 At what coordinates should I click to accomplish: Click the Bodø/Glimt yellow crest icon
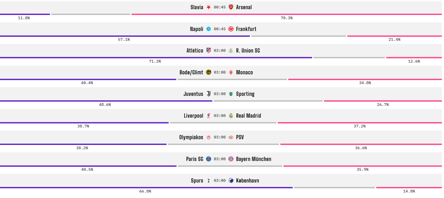209,72
